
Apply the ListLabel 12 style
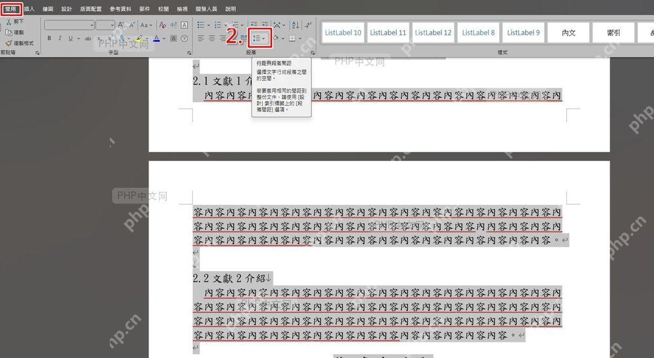[433, 33]
